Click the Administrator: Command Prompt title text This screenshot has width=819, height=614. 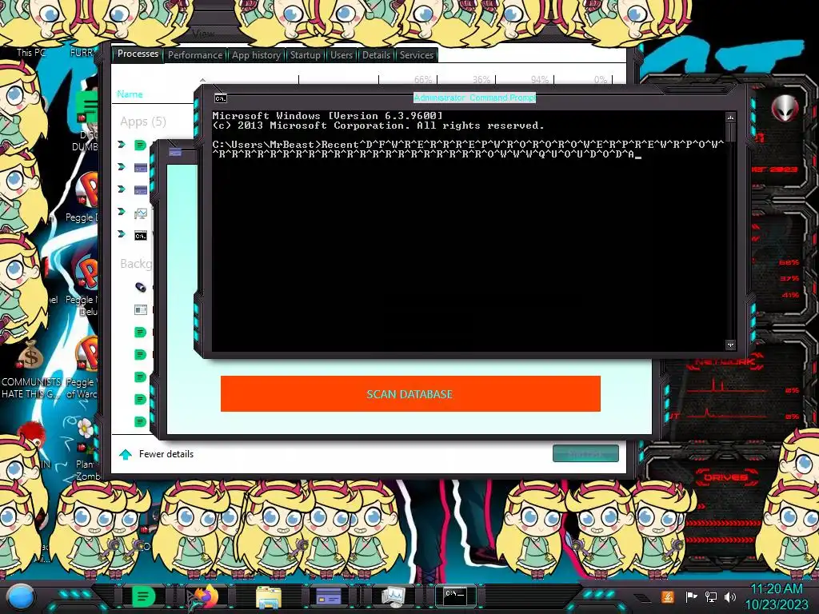(474, 98)
